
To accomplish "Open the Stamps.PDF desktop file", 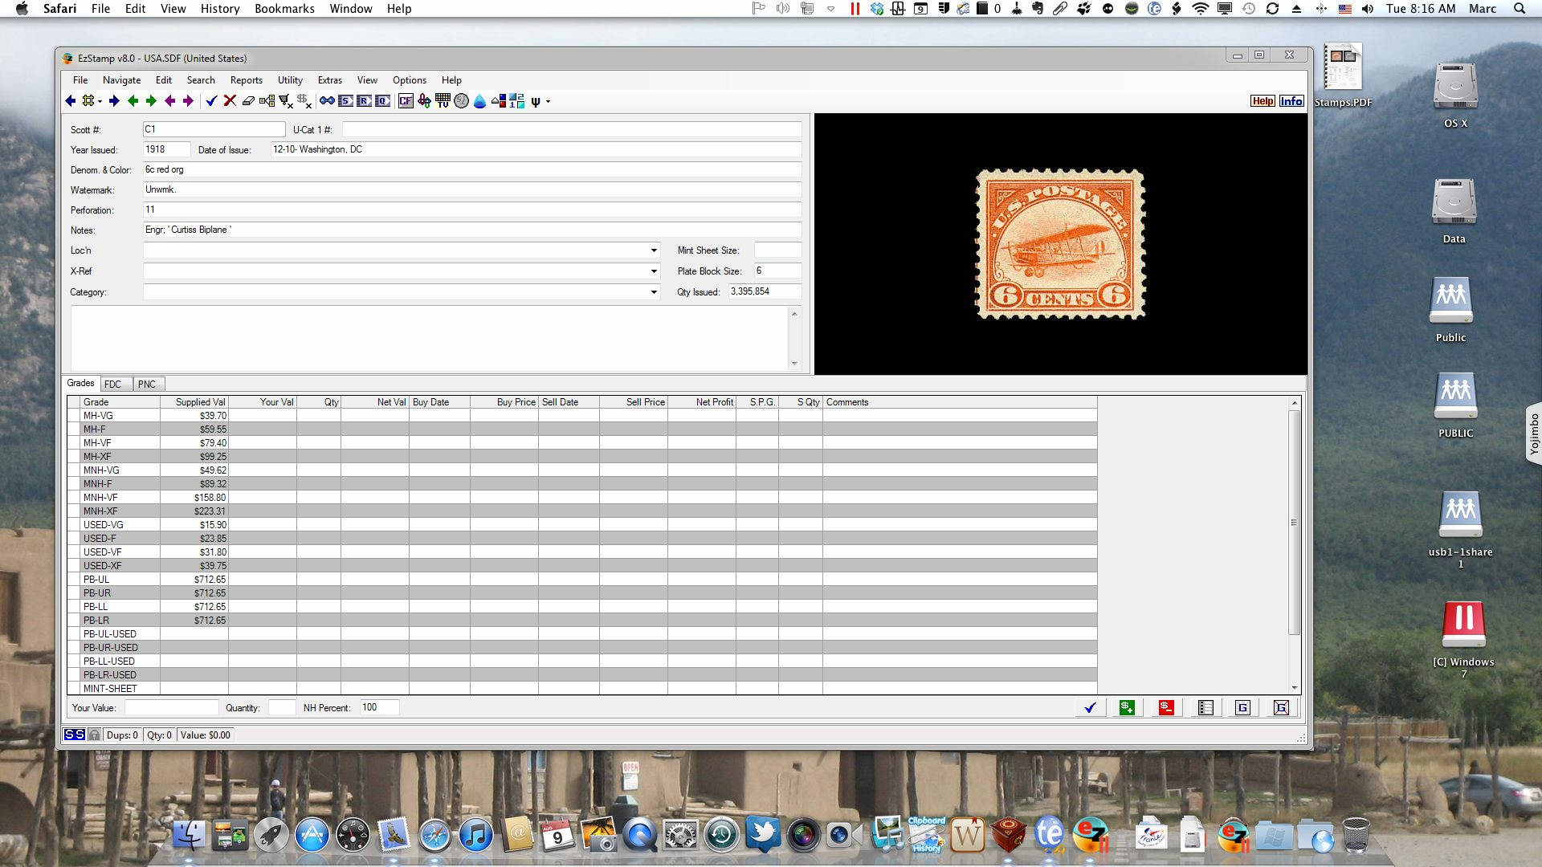I will pos(1343,76).
